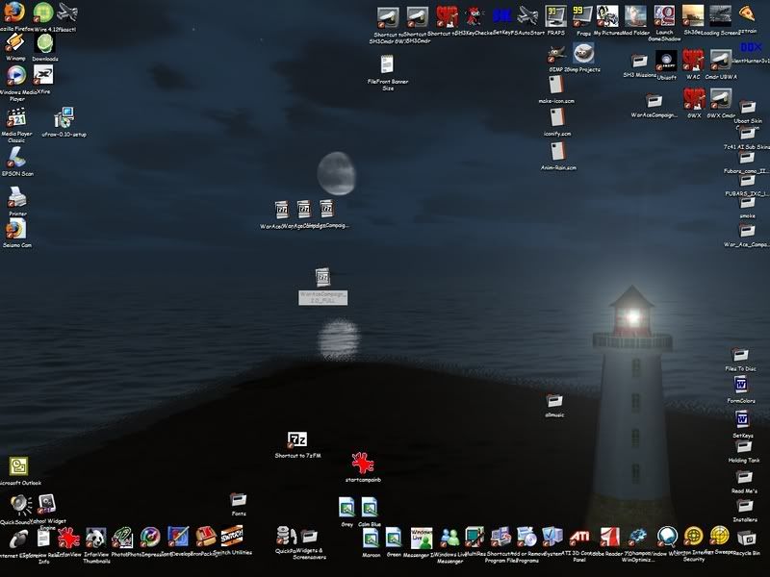The image size is (770, 577).
Task: Open the SetKeys Word document
Action: pyautogui.click(x=742, y=420)
